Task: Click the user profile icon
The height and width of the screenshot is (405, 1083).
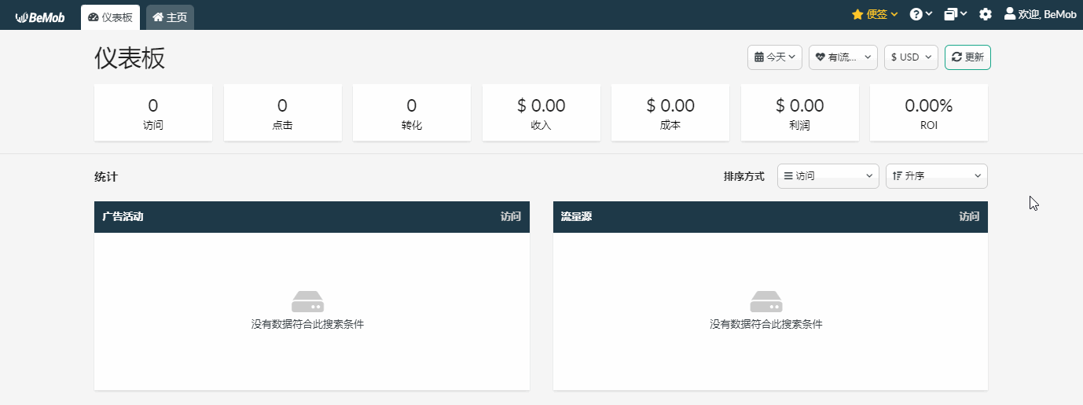Action: point(1010,13)
